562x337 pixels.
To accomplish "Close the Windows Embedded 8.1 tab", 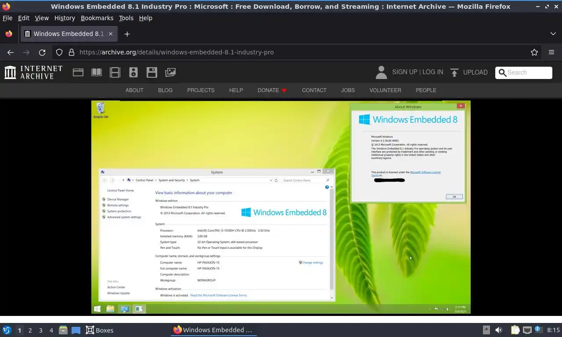I will tap(111, 34).
